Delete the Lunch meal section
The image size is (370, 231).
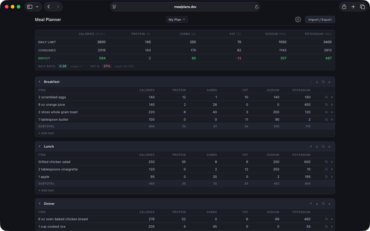329,147
